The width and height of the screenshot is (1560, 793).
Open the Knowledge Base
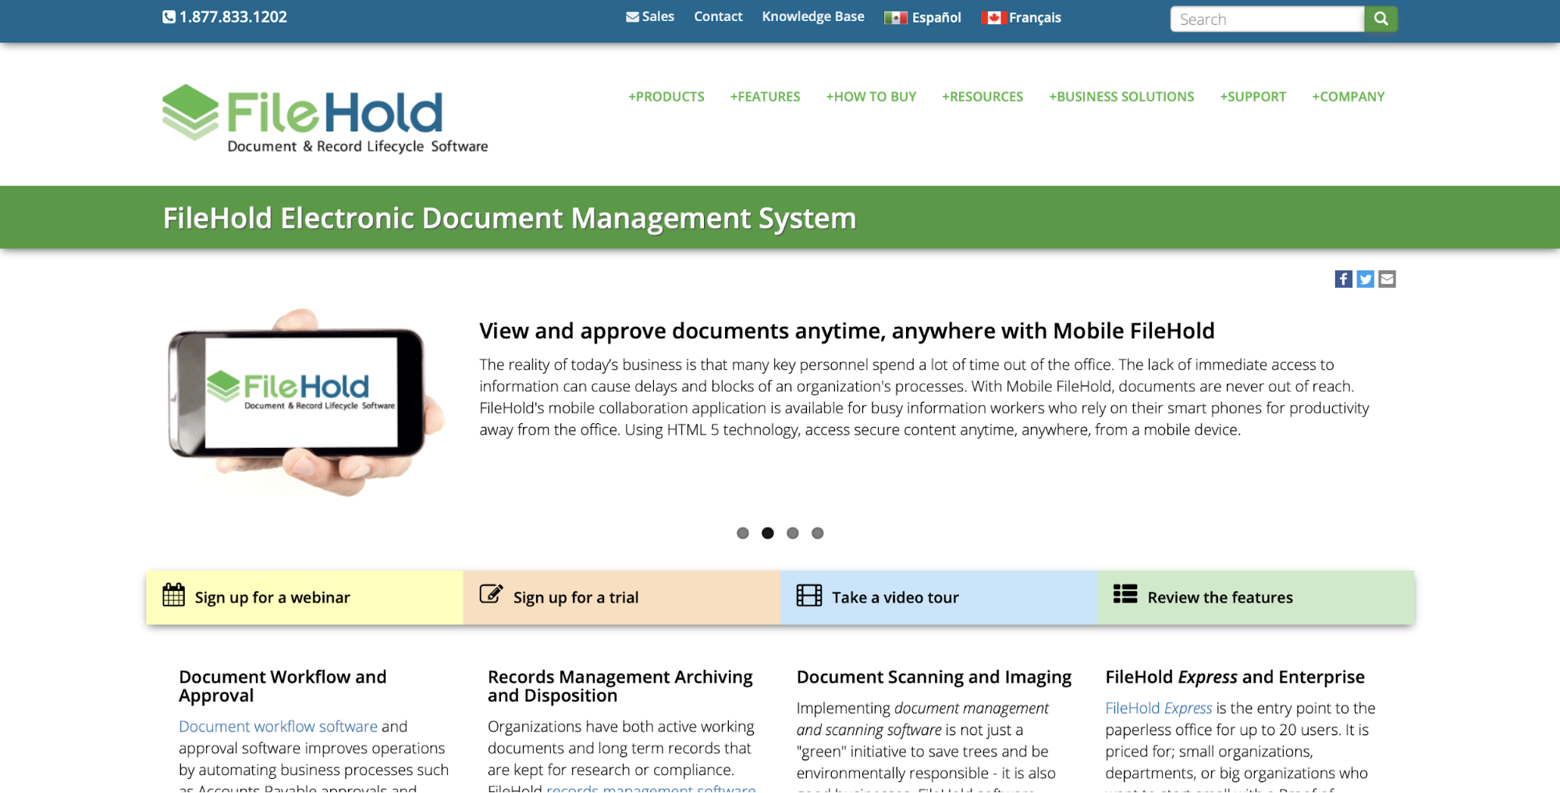pyautogui.click(x=813, y=16)
